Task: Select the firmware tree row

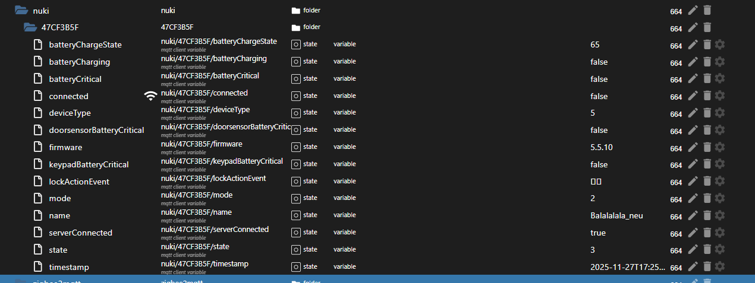Action: [x=378, y=147]
